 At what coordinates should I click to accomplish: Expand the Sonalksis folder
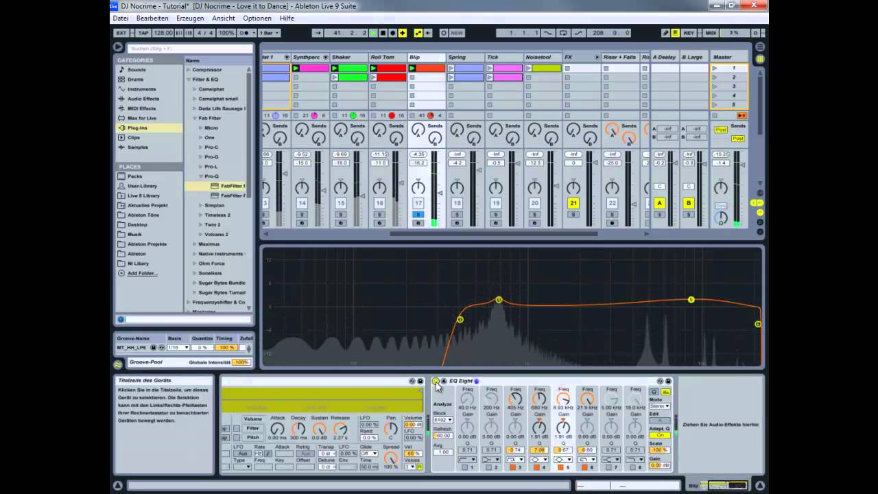195,273
